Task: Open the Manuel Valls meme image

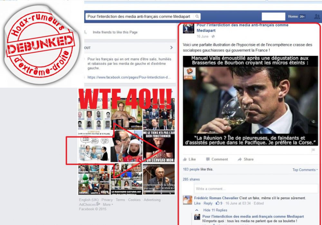Action: point(250,101)
